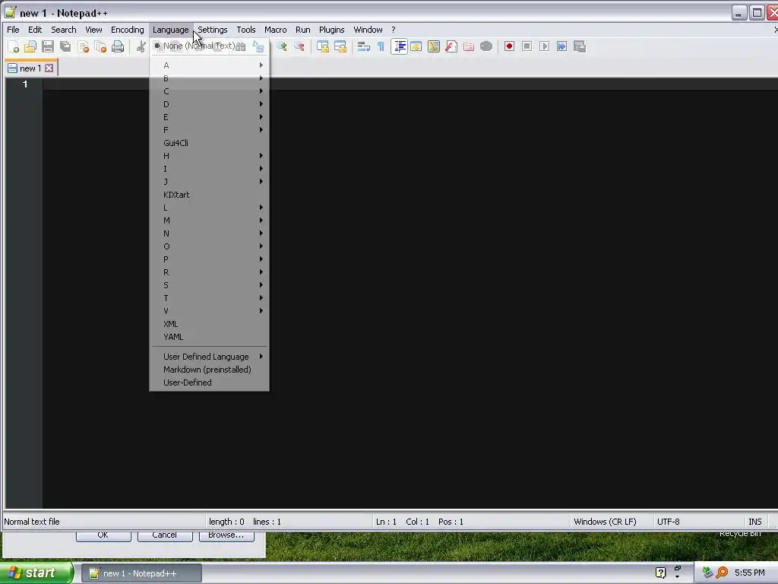Open the M languages submenu

(210, 221)
